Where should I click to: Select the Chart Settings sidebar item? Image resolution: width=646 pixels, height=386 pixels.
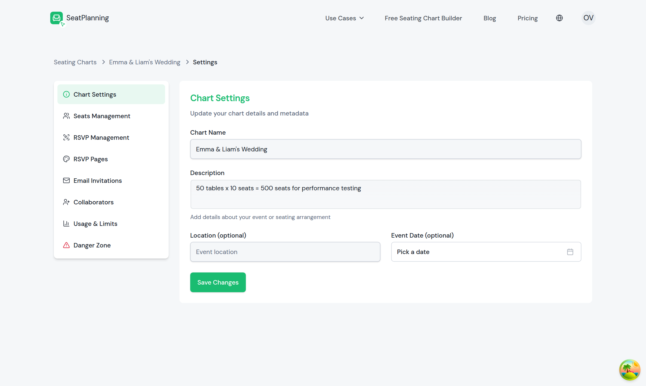(111, 94)
